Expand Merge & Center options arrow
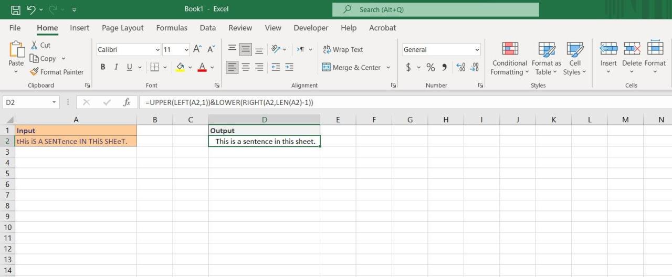The image size is (672, 277). tap(388, 67)
